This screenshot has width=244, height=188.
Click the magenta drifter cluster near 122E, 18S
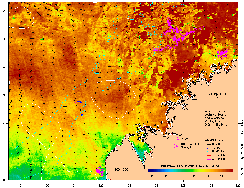[99, 171]
